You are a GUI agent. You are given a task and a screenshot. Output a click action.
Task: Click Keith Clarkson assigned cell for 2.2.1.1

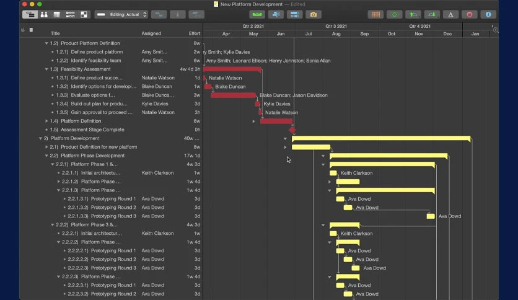point(157,173)
